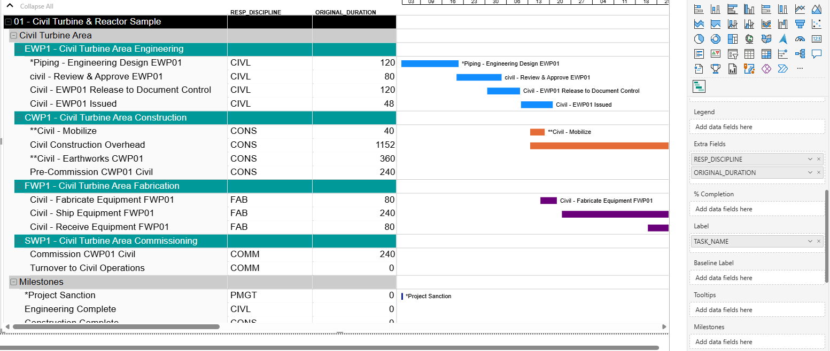
Task: Select the matrix visual
Action: [x=766, y=53]
